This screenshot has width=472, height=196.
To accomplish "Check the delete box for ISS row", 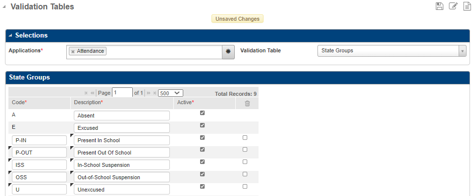I will (245, 162).
